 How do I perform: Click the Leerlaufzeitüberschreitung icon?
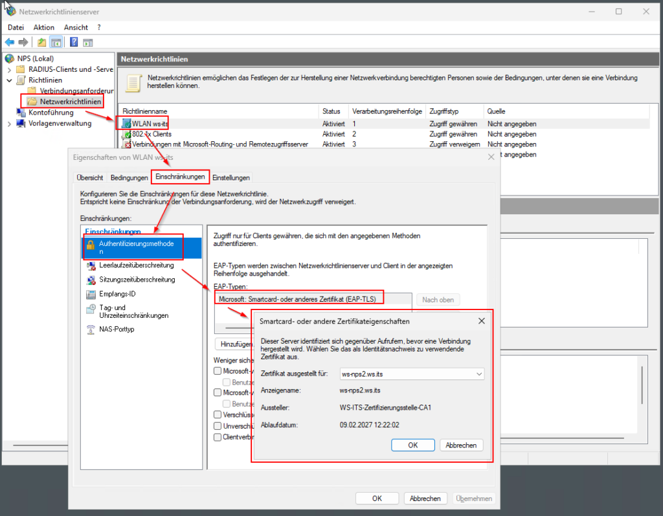(91, 265)
